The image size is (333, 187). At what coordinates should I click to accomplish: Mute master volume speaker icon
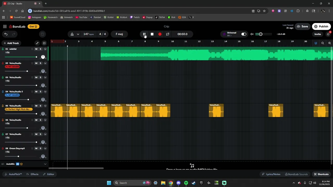click(252, 34)
